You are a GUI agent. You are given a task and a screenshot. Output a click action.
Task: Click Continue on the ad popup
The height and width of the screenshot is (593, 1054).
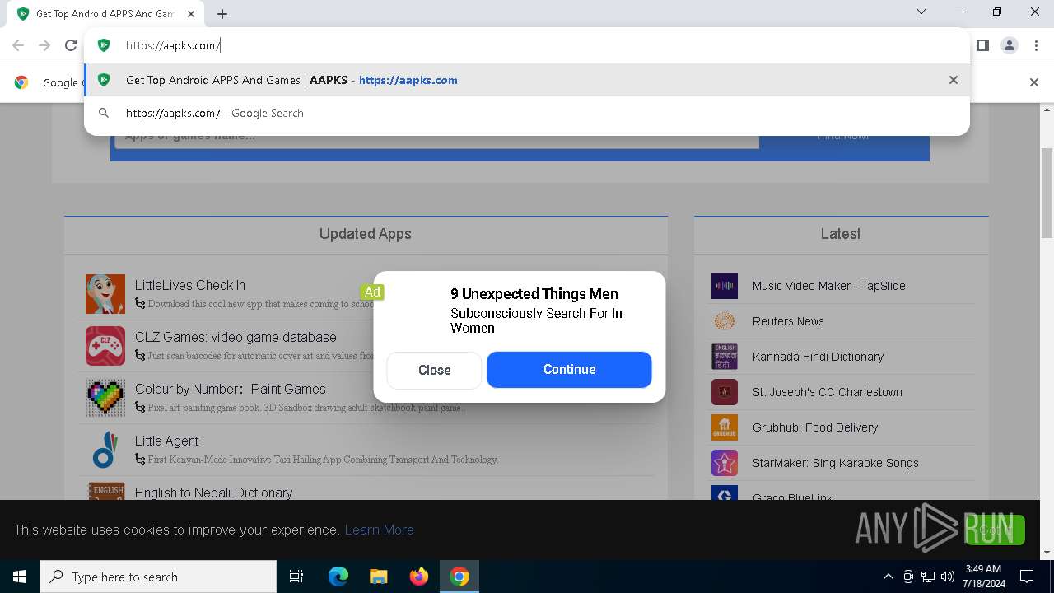tap(569, 369)
